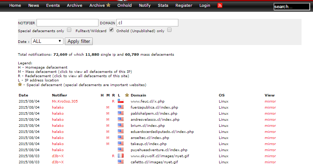Open the Register menu item
The image size is (313, 164).
click(184, 5)
